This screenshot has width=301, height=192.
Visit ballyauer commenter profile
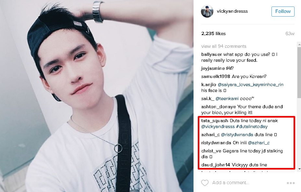(x=212, y=55)
